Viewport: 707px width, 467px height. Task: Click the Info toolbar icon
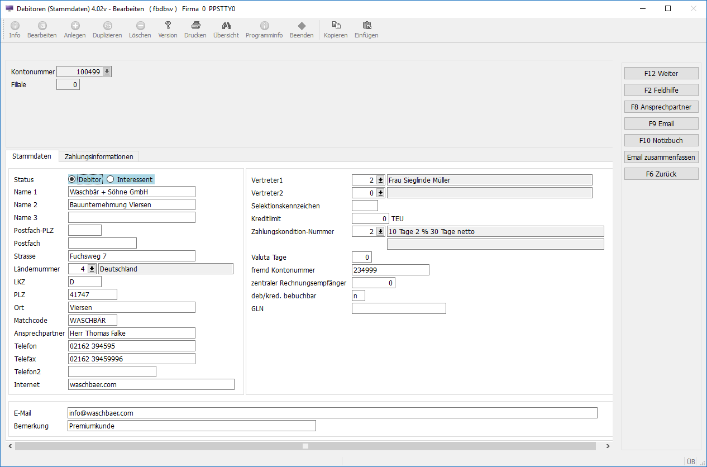15,26
